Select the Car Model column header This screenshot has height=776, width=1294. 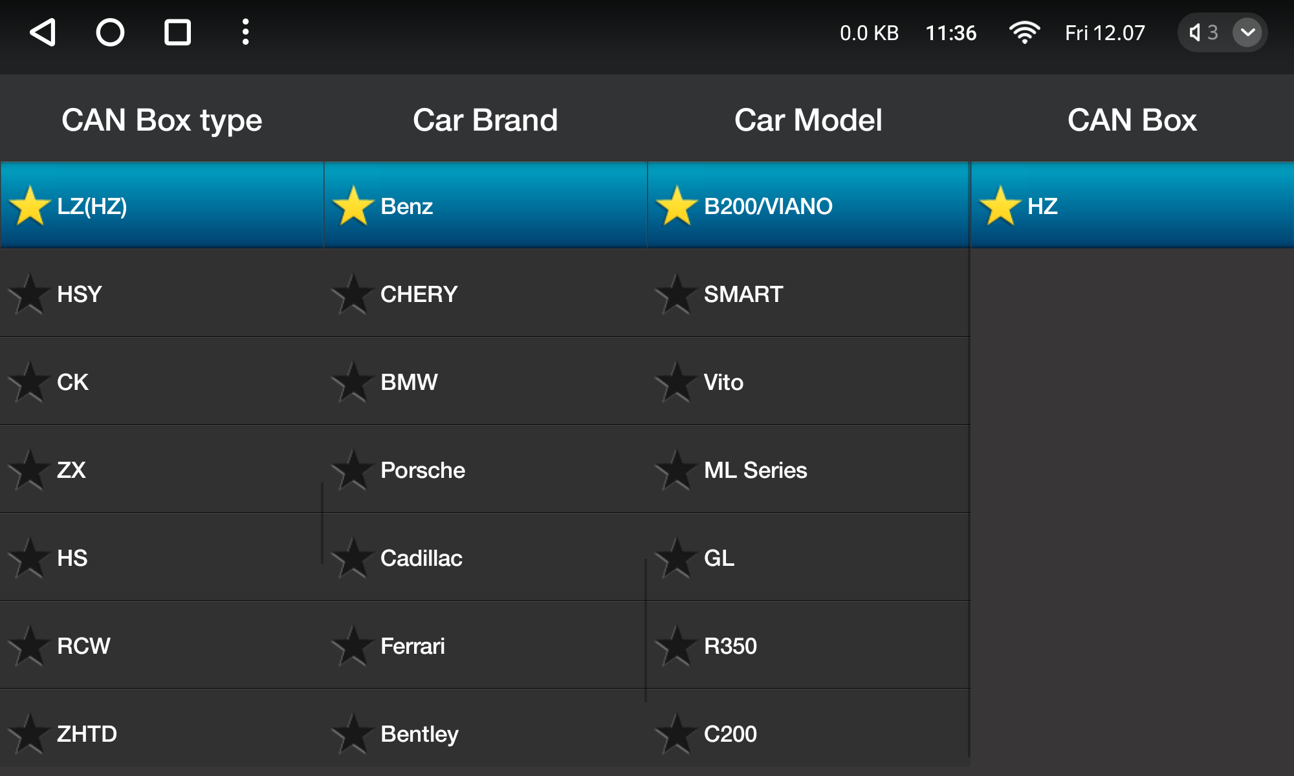click(808, 120)
